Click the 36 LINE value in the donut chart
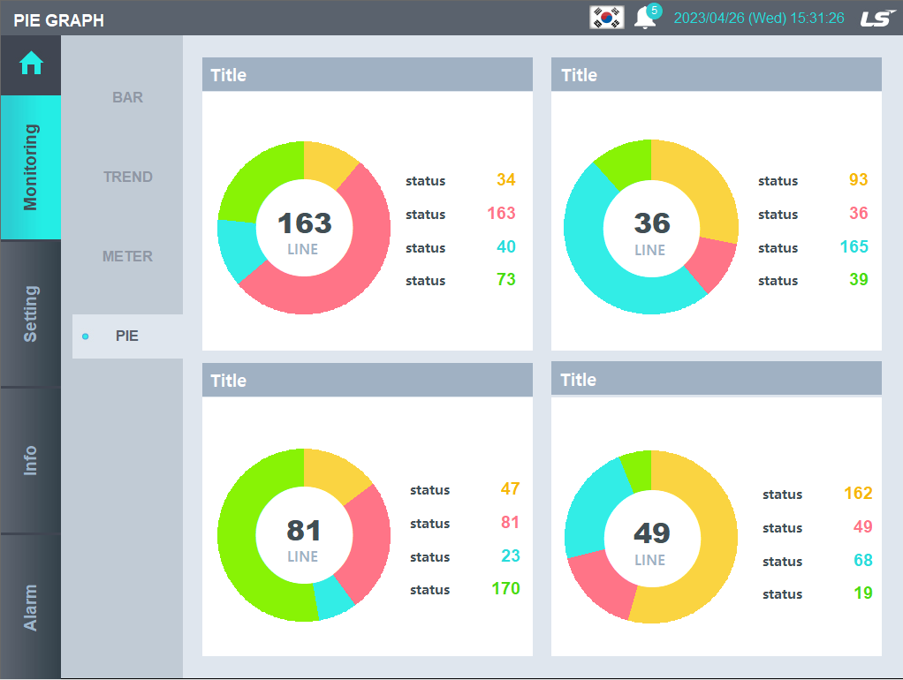This screenshot has height=680, width=903. [x=651, y=228]
